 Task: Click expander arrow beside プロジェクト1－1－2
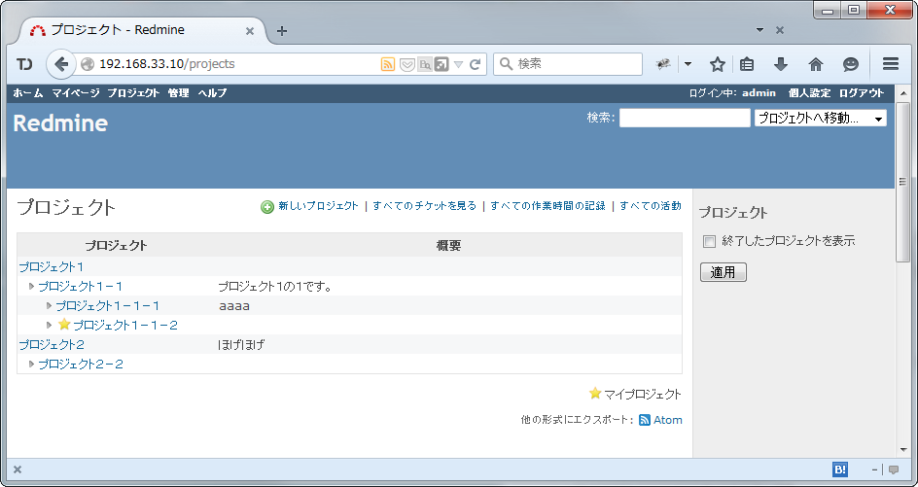coord(50,325)
